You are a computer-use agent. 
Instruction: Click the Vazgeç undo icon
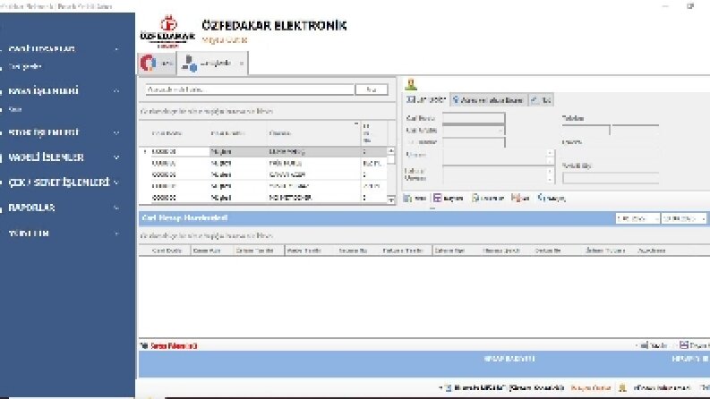541,198
